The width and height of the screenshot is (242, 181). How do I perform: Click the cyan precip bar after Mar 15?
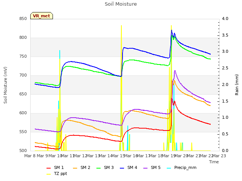128,138
